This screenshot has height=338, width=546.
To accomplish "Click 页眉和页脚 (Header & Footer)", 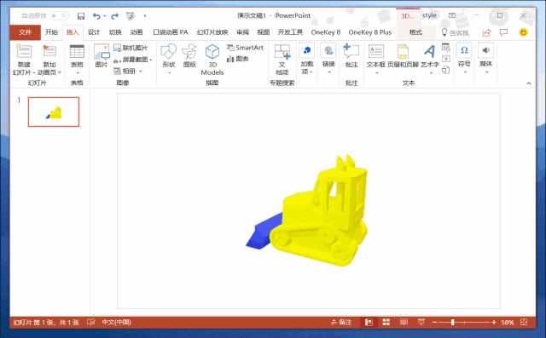I will (403, 55).
